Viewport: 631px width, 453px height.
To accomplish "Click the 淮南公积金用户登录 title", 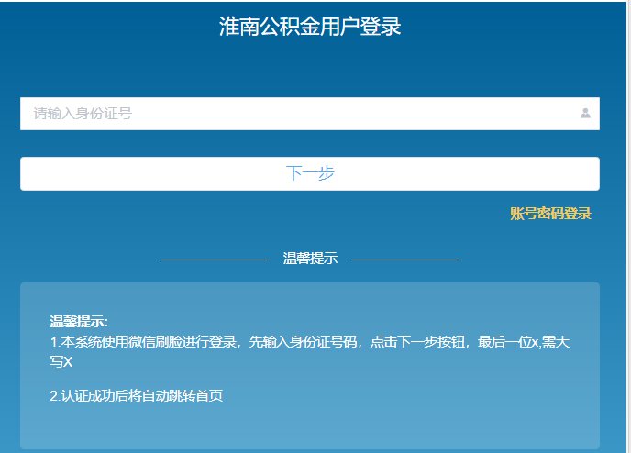I will tap(310, 27).
